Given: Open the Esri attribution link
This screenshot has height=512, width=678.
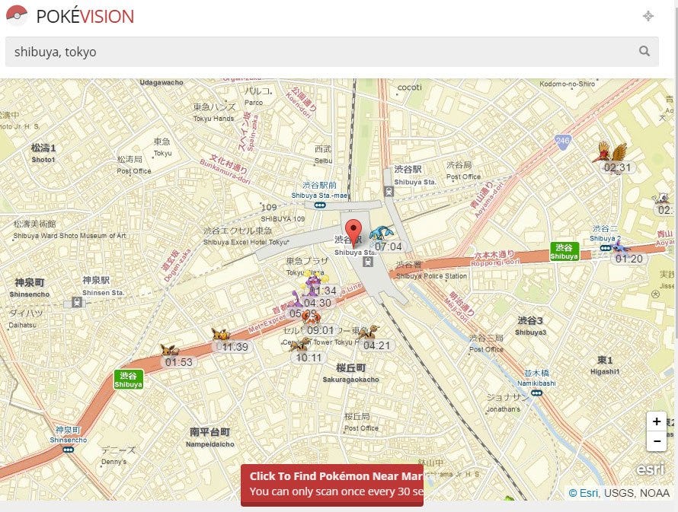Looking at the screenshot, I should pos(584,493).
